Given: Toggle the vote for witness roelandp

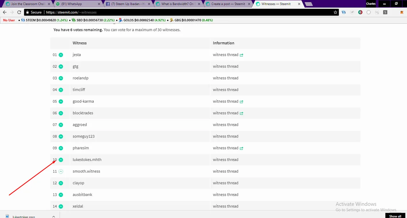Looking at the screenshot, I should point(61,78).
